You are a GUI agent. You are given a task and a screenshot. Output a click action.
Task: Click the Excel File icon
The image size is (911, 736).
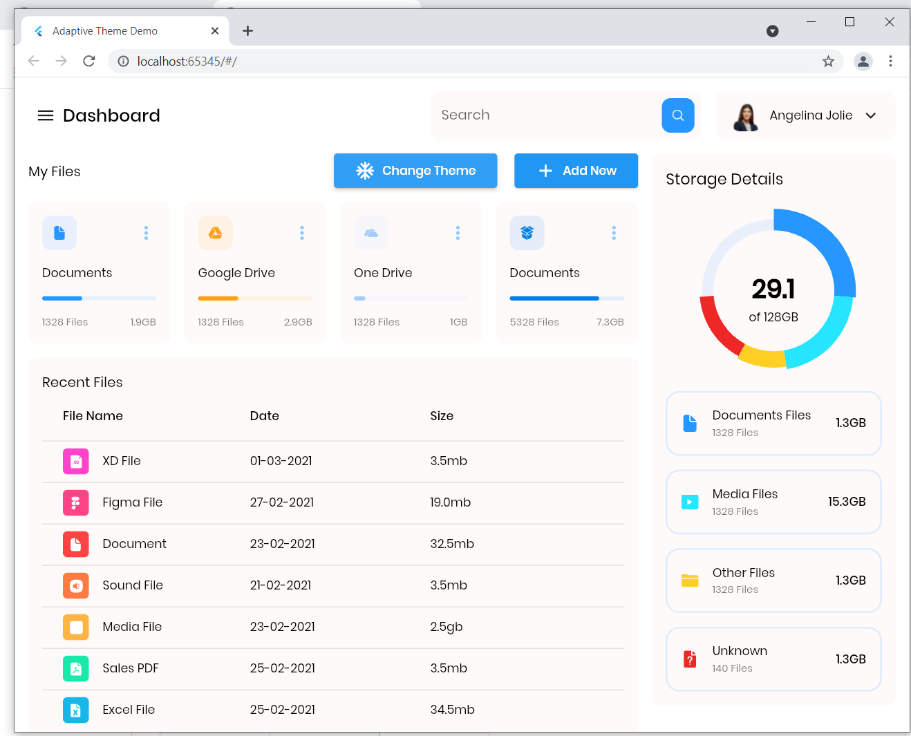[76, 710]
